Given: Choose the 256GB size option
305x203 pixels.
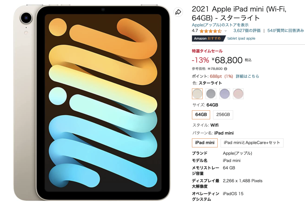Looking at the screenshot, I should tap(223, 115).
